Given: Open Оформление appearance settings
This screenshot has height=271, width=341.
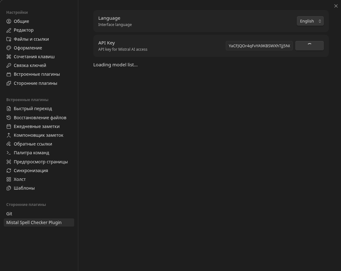Looking at the screenshot, I should [39, 48].
